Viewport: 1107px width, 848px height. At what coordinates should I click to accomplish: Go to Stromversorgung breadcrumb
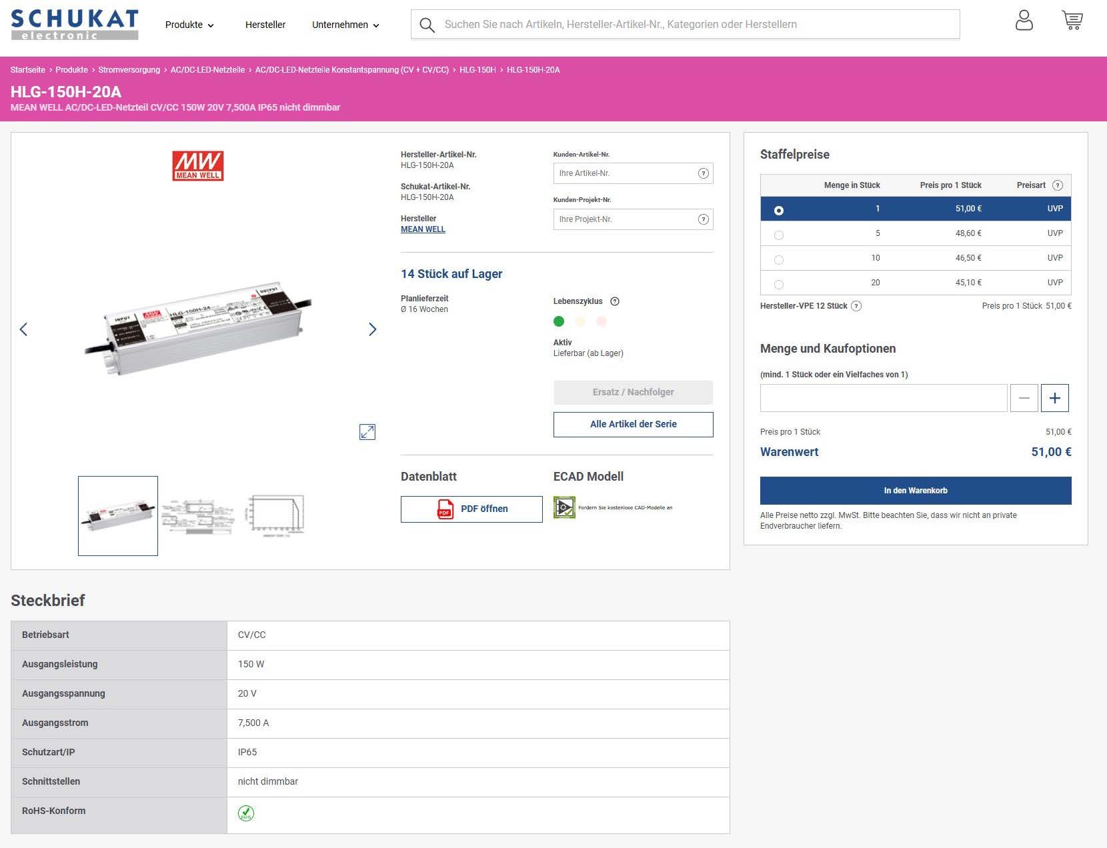coord(129,70)
